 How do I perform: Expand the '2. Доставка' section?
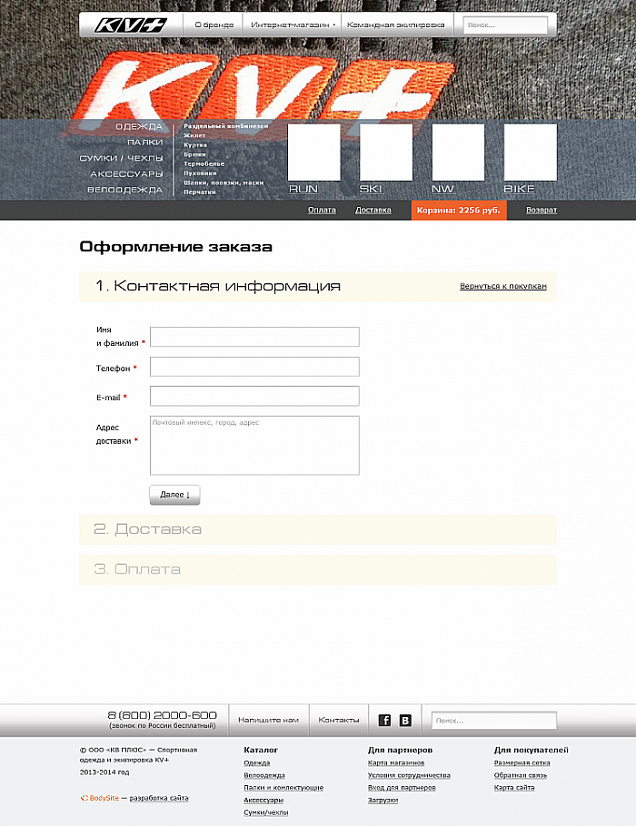pyautogui.click(x=318, y=529)
